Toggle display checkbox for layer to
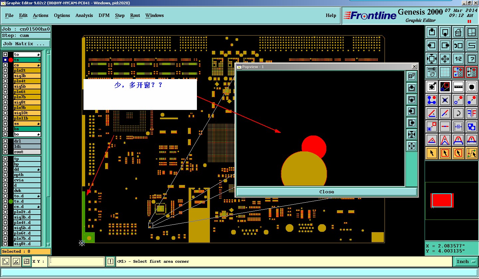The height and width of the screenshot is (279, 479). tap(5, 54)
